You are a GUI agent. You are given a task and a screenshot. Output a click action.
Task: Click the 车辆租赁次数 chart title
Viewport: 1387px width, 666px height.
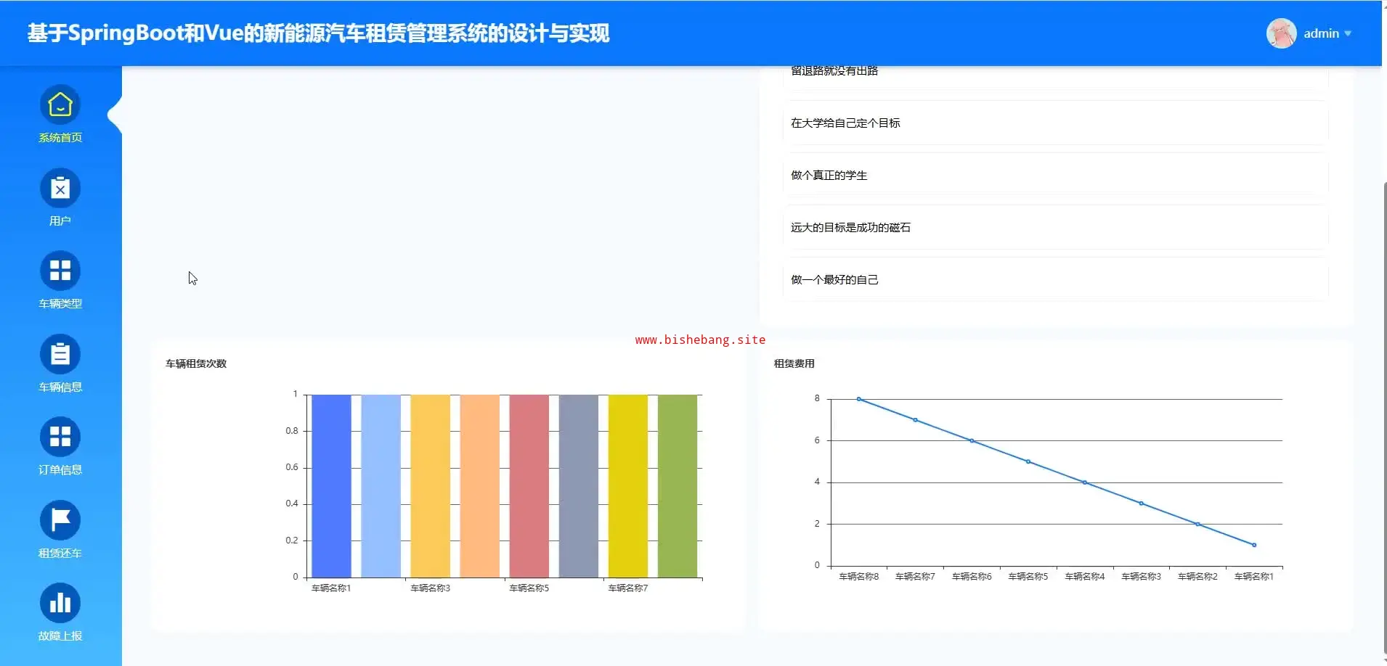click(196, 363)
